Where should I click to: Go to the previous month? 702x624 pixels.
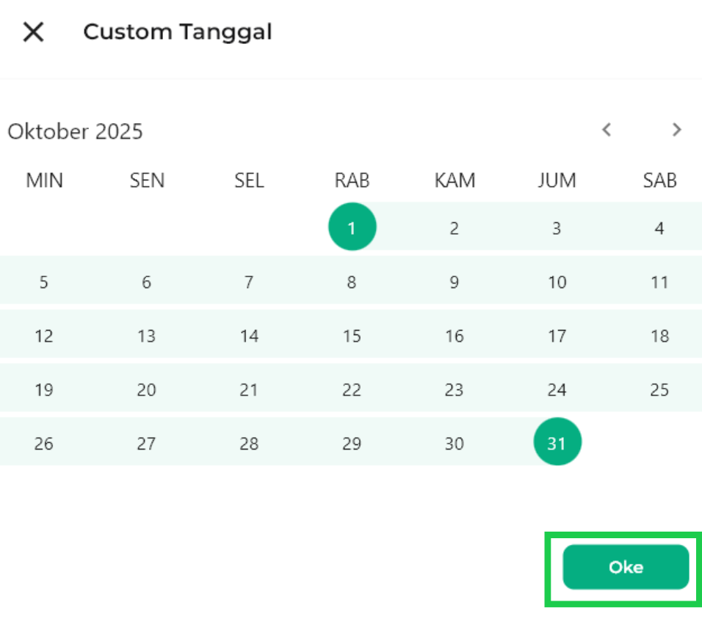[607, 130]
